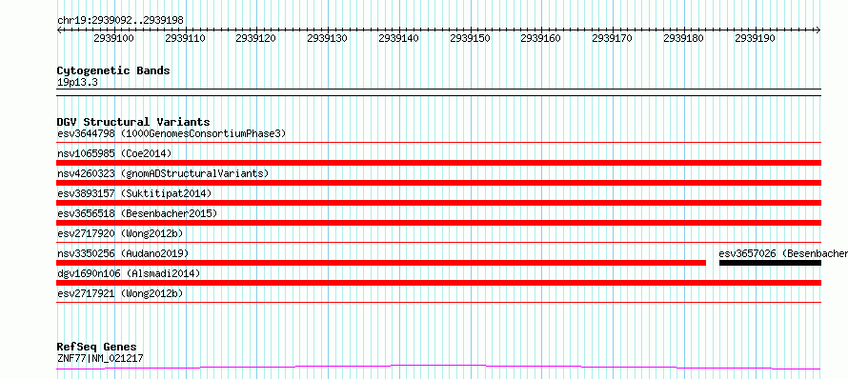The width and height of the screenshot is (848, 379).
Task: Click the esv3893157 (Suktitipat2014) label
Action: click(x=134, y=193)
